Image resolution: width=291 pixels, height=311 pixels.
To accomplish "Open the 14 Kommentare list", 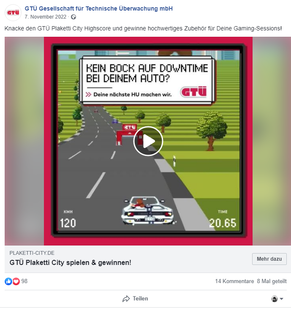I will pos(234,281).
